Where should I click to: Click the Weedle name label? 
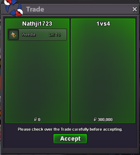(29, 35)
